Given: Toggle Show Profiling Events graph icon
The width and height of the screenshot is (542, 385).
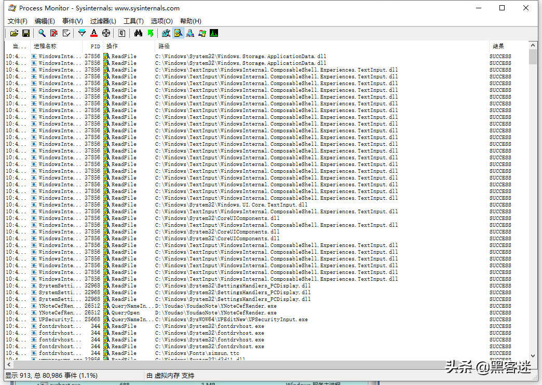Looking at the screenshot, I should 214,33.
